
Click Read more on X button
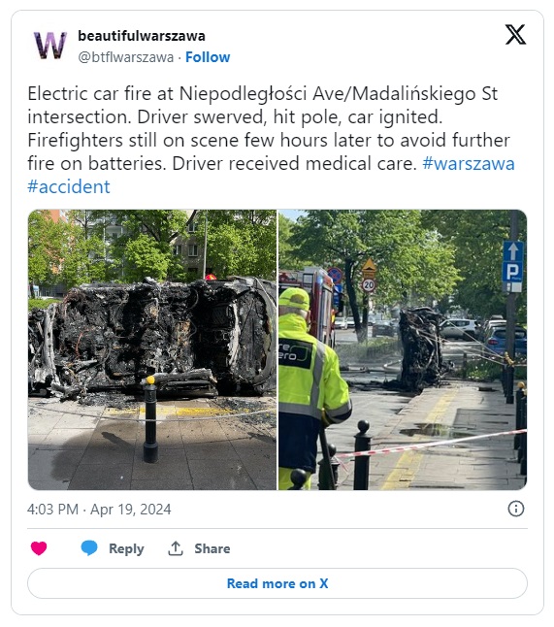pos(277,583)
